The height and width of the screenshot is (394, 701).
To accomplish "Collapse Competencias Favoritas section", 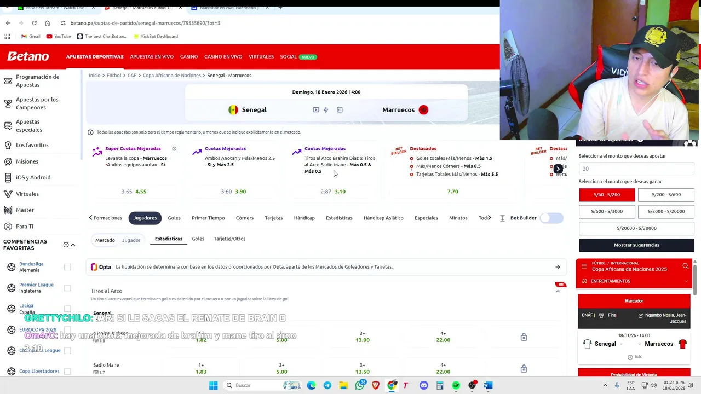I will click(73, 245).
